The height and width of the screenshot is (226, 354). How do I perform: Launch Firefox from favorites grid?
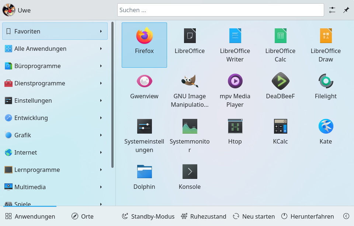pyautogui.click(x=144, y=45)
